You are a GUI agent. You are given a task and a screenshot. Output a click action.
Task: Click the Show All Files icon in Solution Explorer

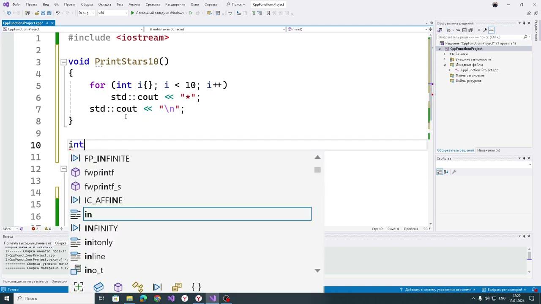[470, 30]
